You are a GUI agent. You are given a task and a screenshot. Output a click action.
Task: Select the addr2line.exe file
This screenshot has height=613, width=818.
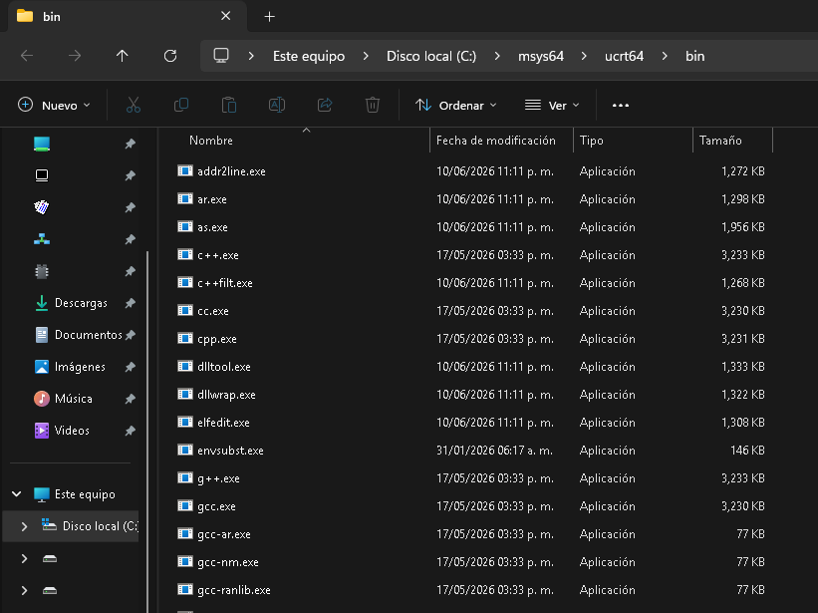[x=231, y=171]
